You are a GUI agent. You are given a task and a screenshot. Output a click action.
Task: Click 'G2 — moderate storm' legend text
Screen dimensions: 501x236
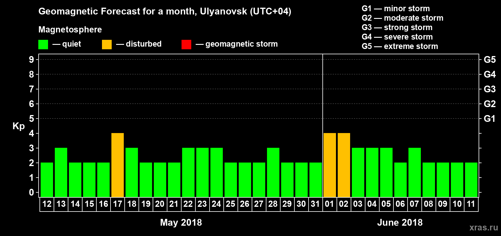[403, 18]
